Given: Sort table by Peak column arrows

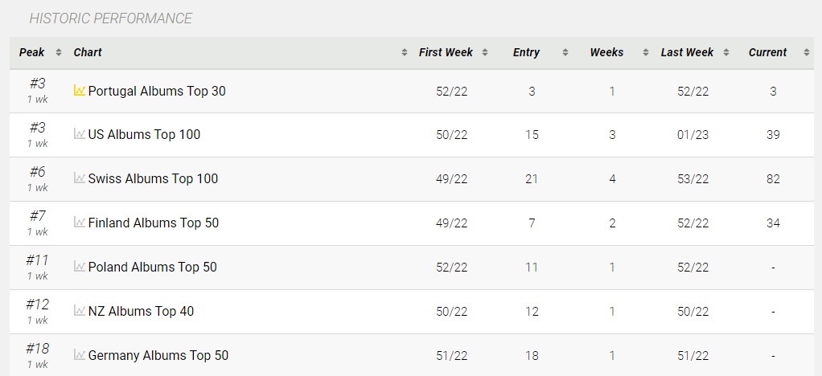Looking at the screenshot, I should [59, 52].
